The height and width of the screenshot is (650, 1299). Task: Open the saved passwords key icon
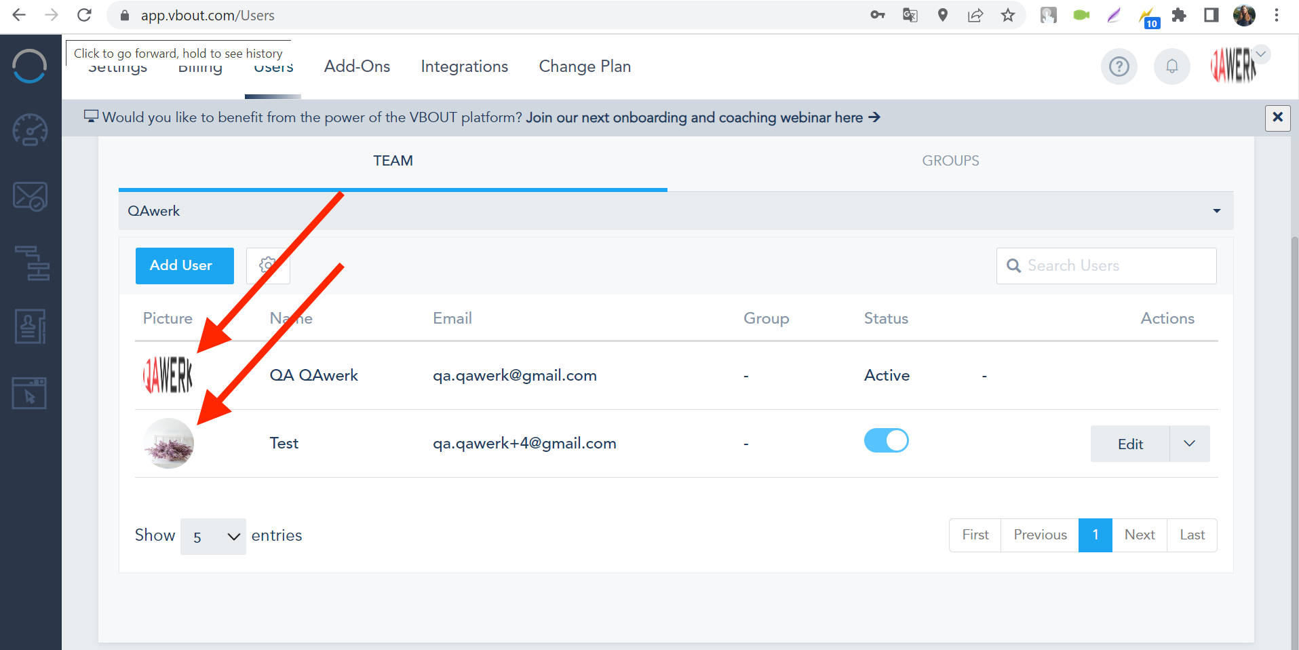pyautogui.click(x=878, y=15)
